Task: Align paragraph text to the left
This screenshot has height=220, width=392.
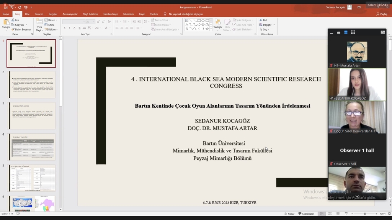Action: pos(117,28)
